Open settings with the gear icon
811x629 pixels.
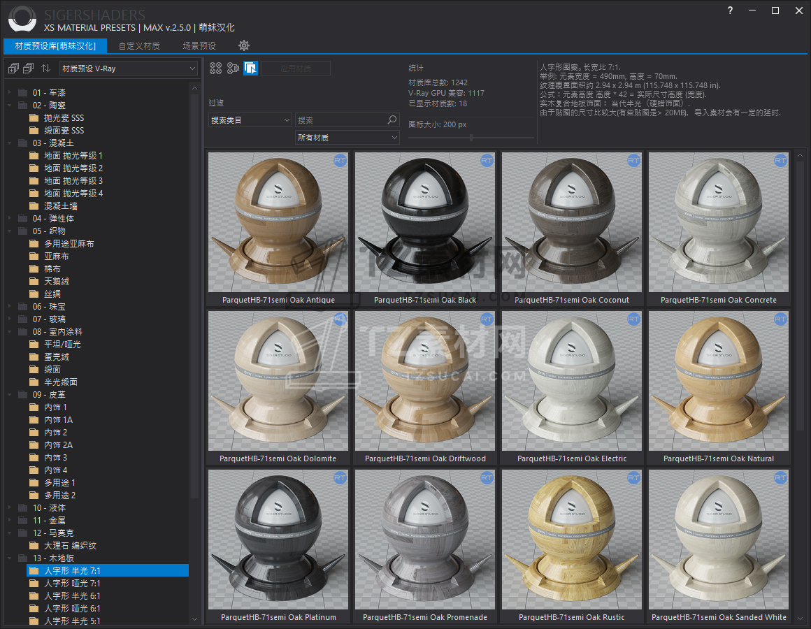pos(243,45)
